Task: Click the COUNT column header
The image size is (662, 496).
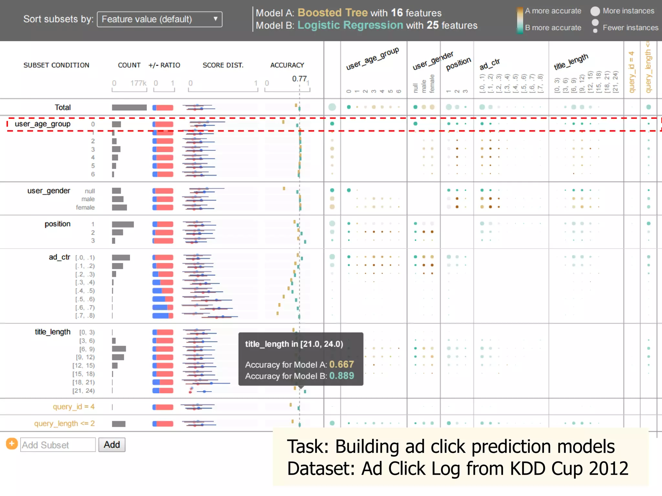Action: pos(129,65)
